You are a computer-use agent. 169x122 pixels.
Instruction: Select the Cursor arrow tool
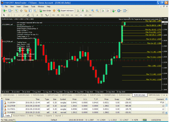click(x=4, y=15)
